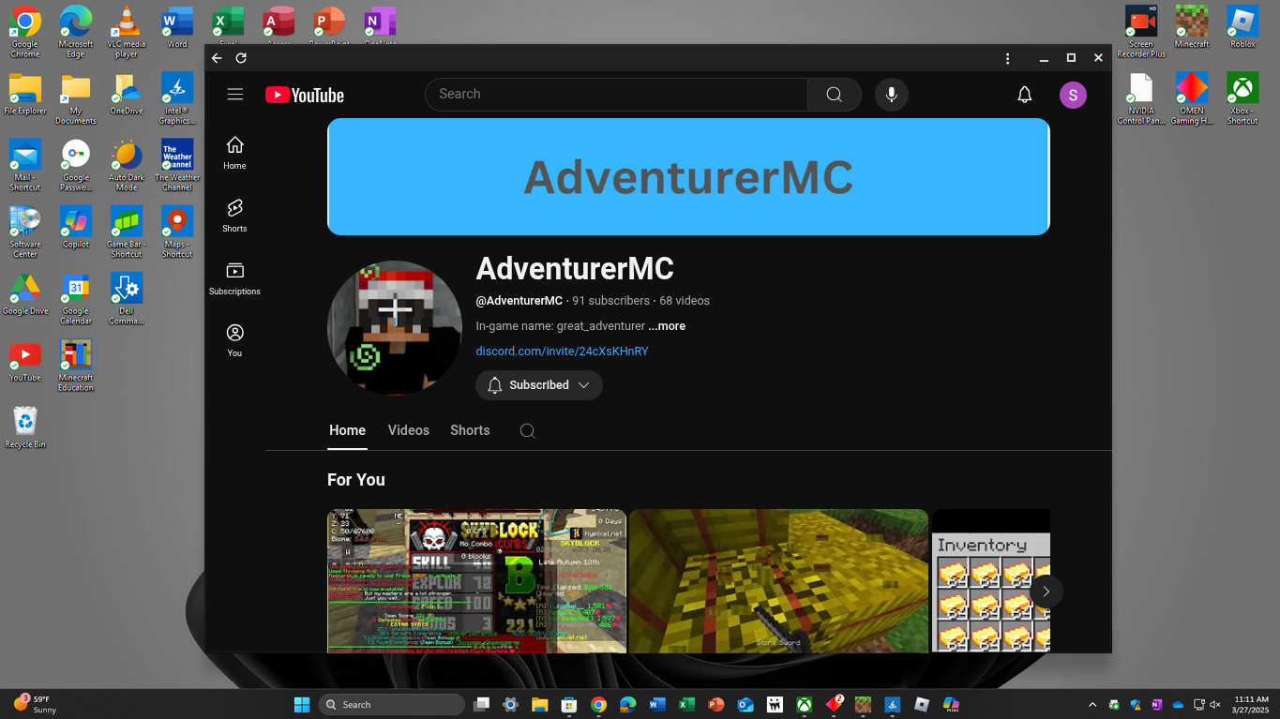The width and height of the screenshot is (1280, 719).
Task: Open File Explorer from taskbar
Action: coord(539,704)
